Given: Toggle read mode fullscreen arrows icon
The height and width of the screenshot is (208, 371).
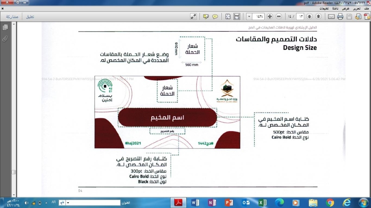Looking at the screenshot, I should point(193,16).
